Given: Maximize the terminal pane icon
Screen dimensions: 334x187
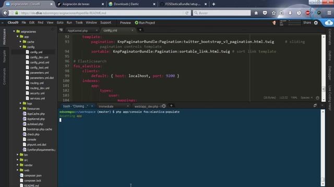Looking at the screenshot, I should pyautogui.click(x=315, y=105).
